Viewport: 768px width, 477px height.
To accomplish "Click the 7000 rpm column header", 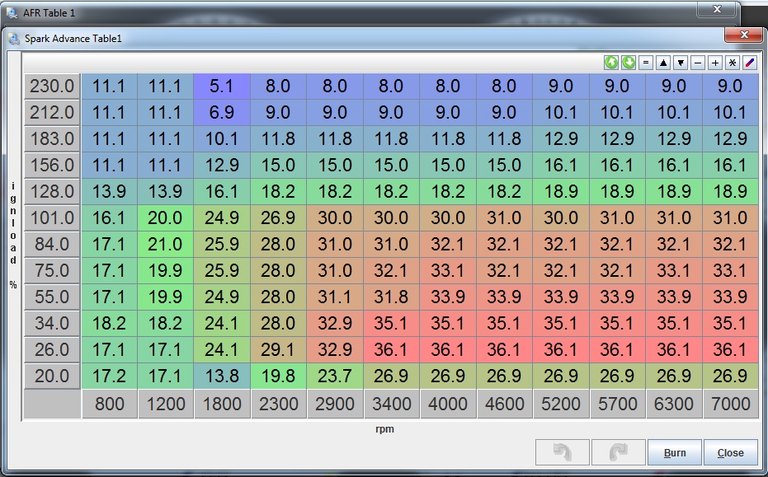I will (730, 404).
